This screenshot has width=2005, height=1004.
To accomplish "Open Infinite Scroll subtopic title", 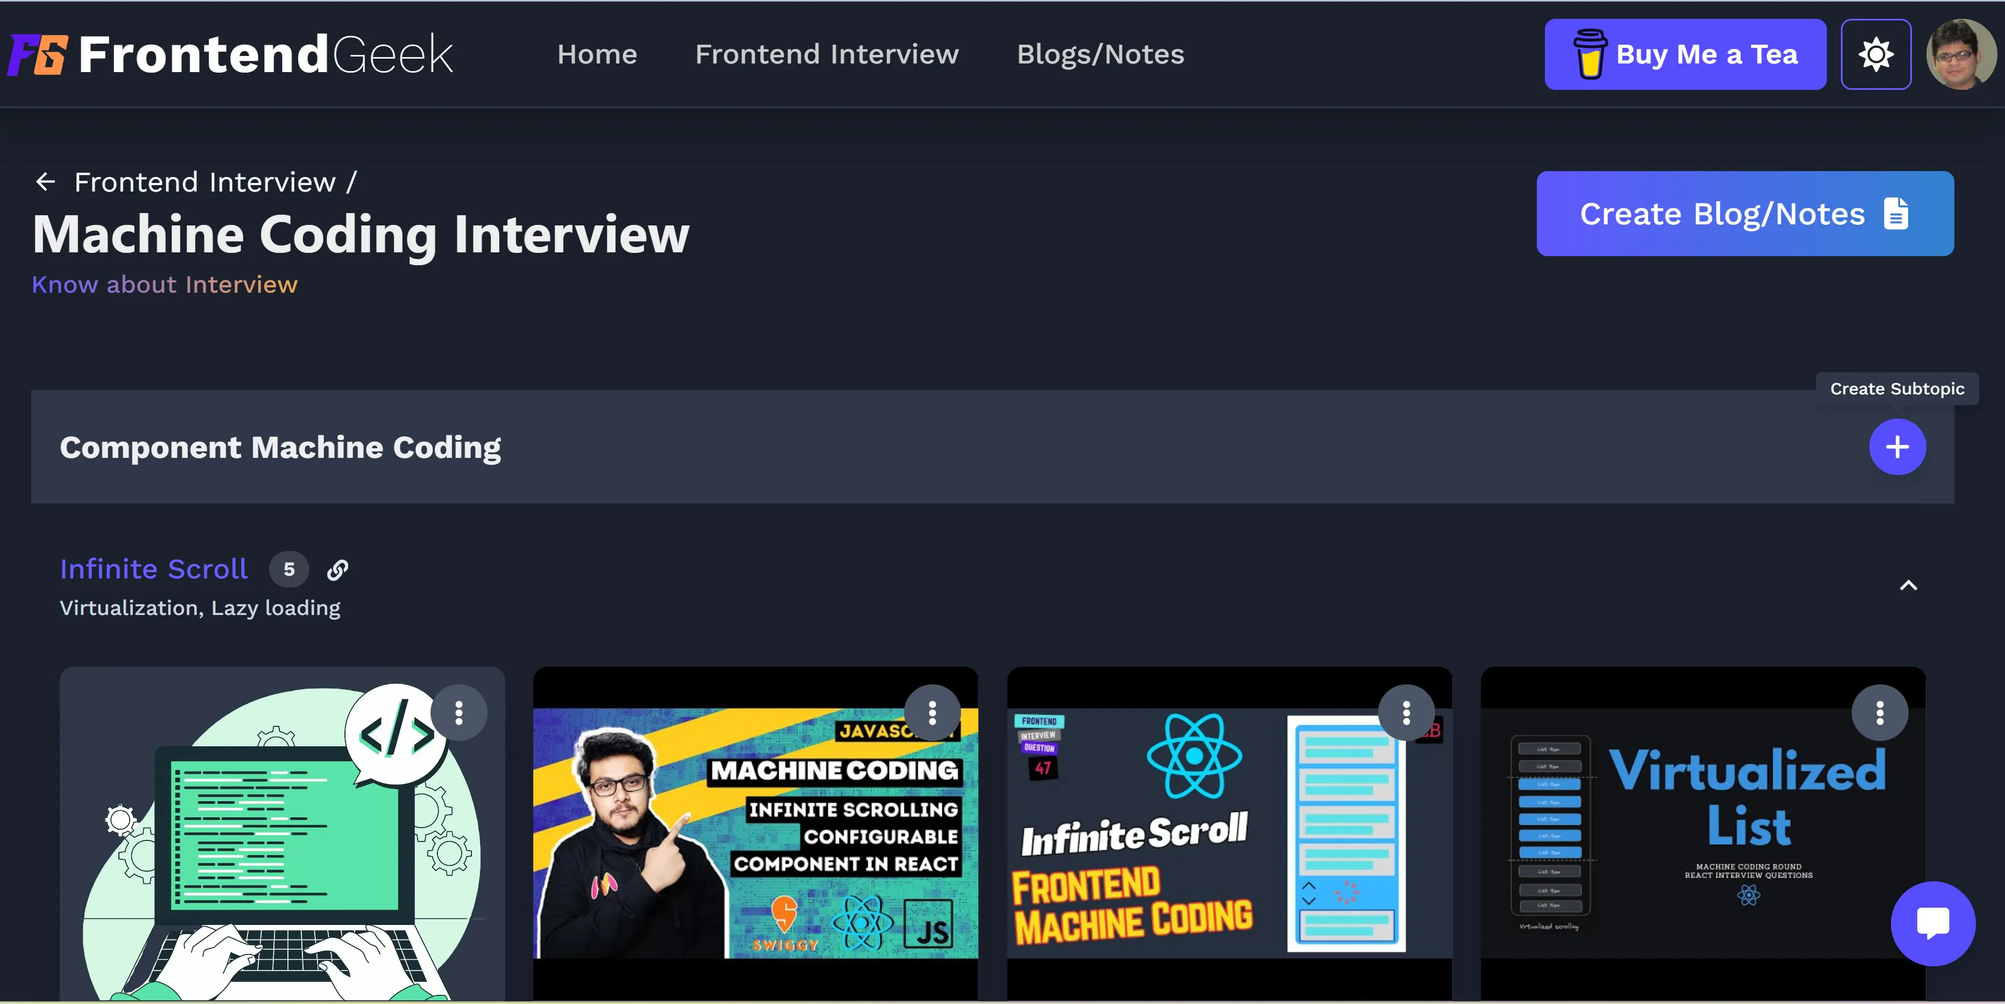I will 153,569.
